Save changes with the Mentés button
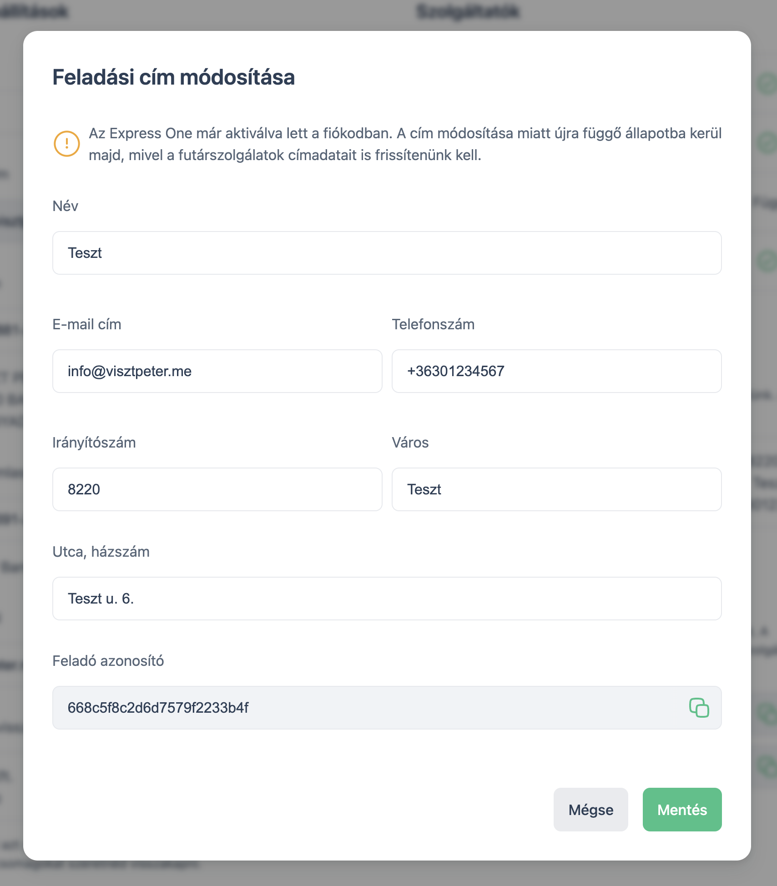This screenshot has width=777, height=886. pos(682,810)
